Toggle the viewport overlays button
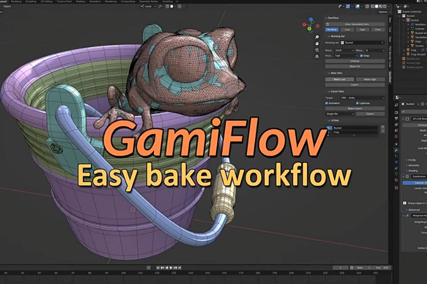This screenshot has height=284, width=427. (x=358, y=6)
